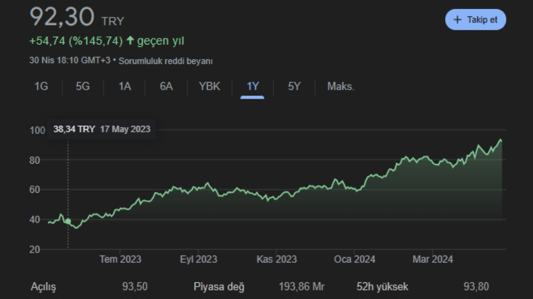Click the Kas 2023 axis label
This screenshot has height=299, width=533.
pyautogui.click(x=276, y=260)
